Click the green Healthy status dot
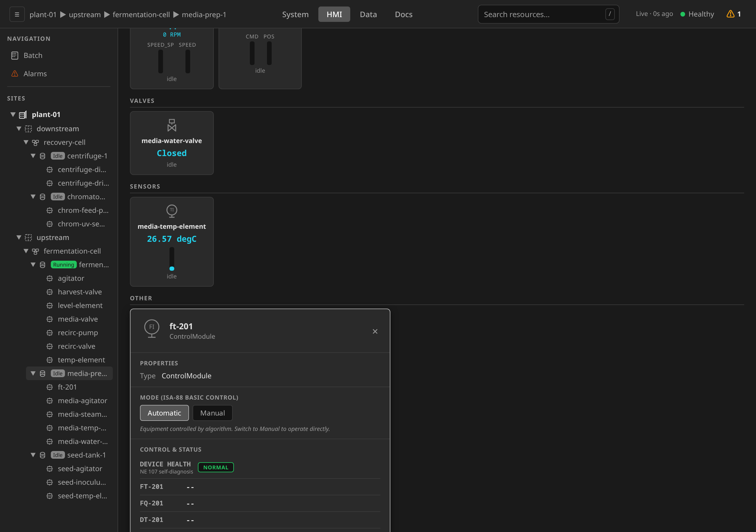Viewport: 756px width, 532px height. pyautogui.click(x=682, y=14)
